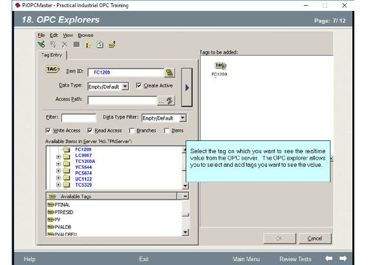Viewport: 375px width, 265px height.
Task: Select the TC1200A tree item label
Action: (x=85, y=161)
